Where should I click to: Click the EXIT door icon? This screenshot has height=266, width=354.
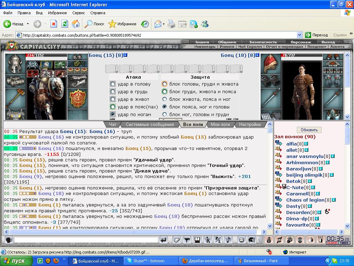coord(320,240)
